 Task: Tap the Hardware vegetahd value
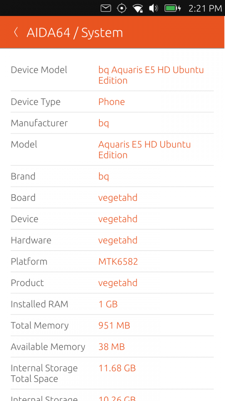click(118, 240)
